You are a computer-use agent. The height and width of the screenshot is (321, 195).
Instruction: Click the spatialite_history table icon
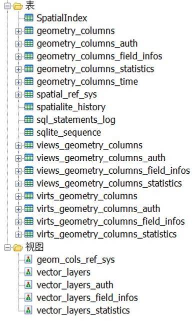(28, 107)
